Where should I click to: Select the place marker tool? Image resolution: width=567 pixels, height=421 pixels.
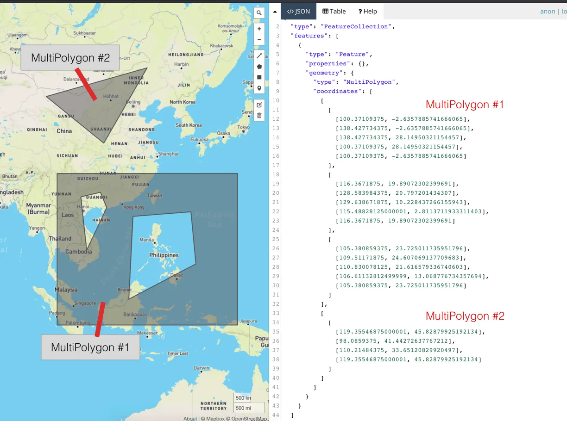(x=259, y=88)
